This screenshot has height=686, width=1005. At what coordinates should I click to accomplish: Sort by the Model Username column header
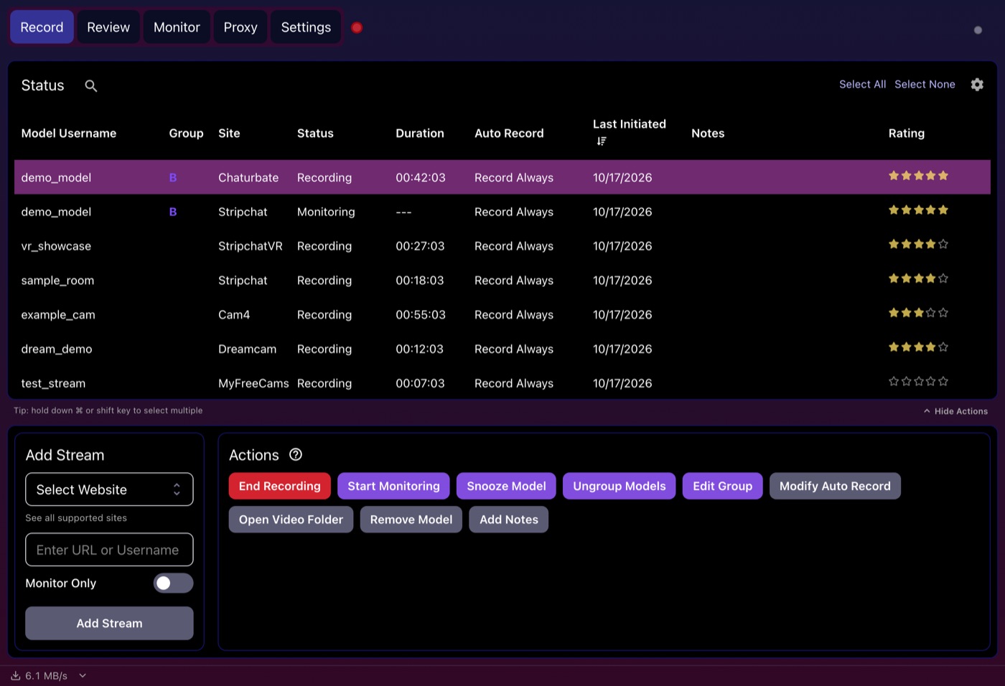click(69, 133)
